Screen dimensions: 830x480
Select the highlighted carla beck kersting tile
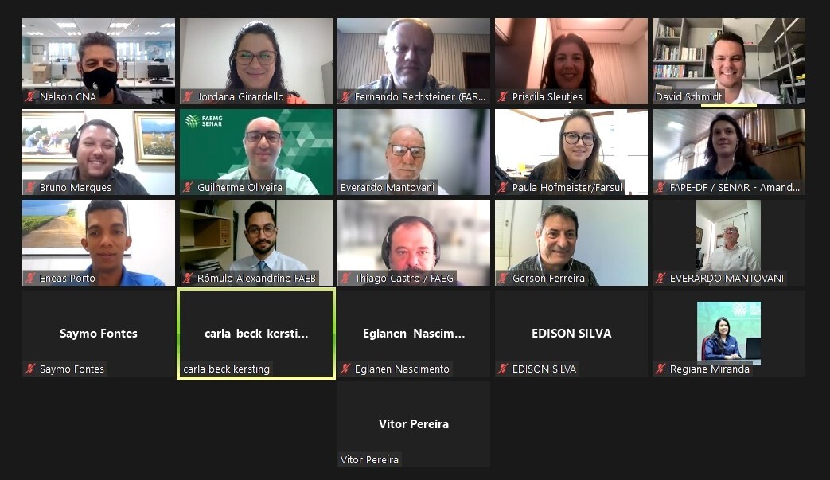pos(256,334)
